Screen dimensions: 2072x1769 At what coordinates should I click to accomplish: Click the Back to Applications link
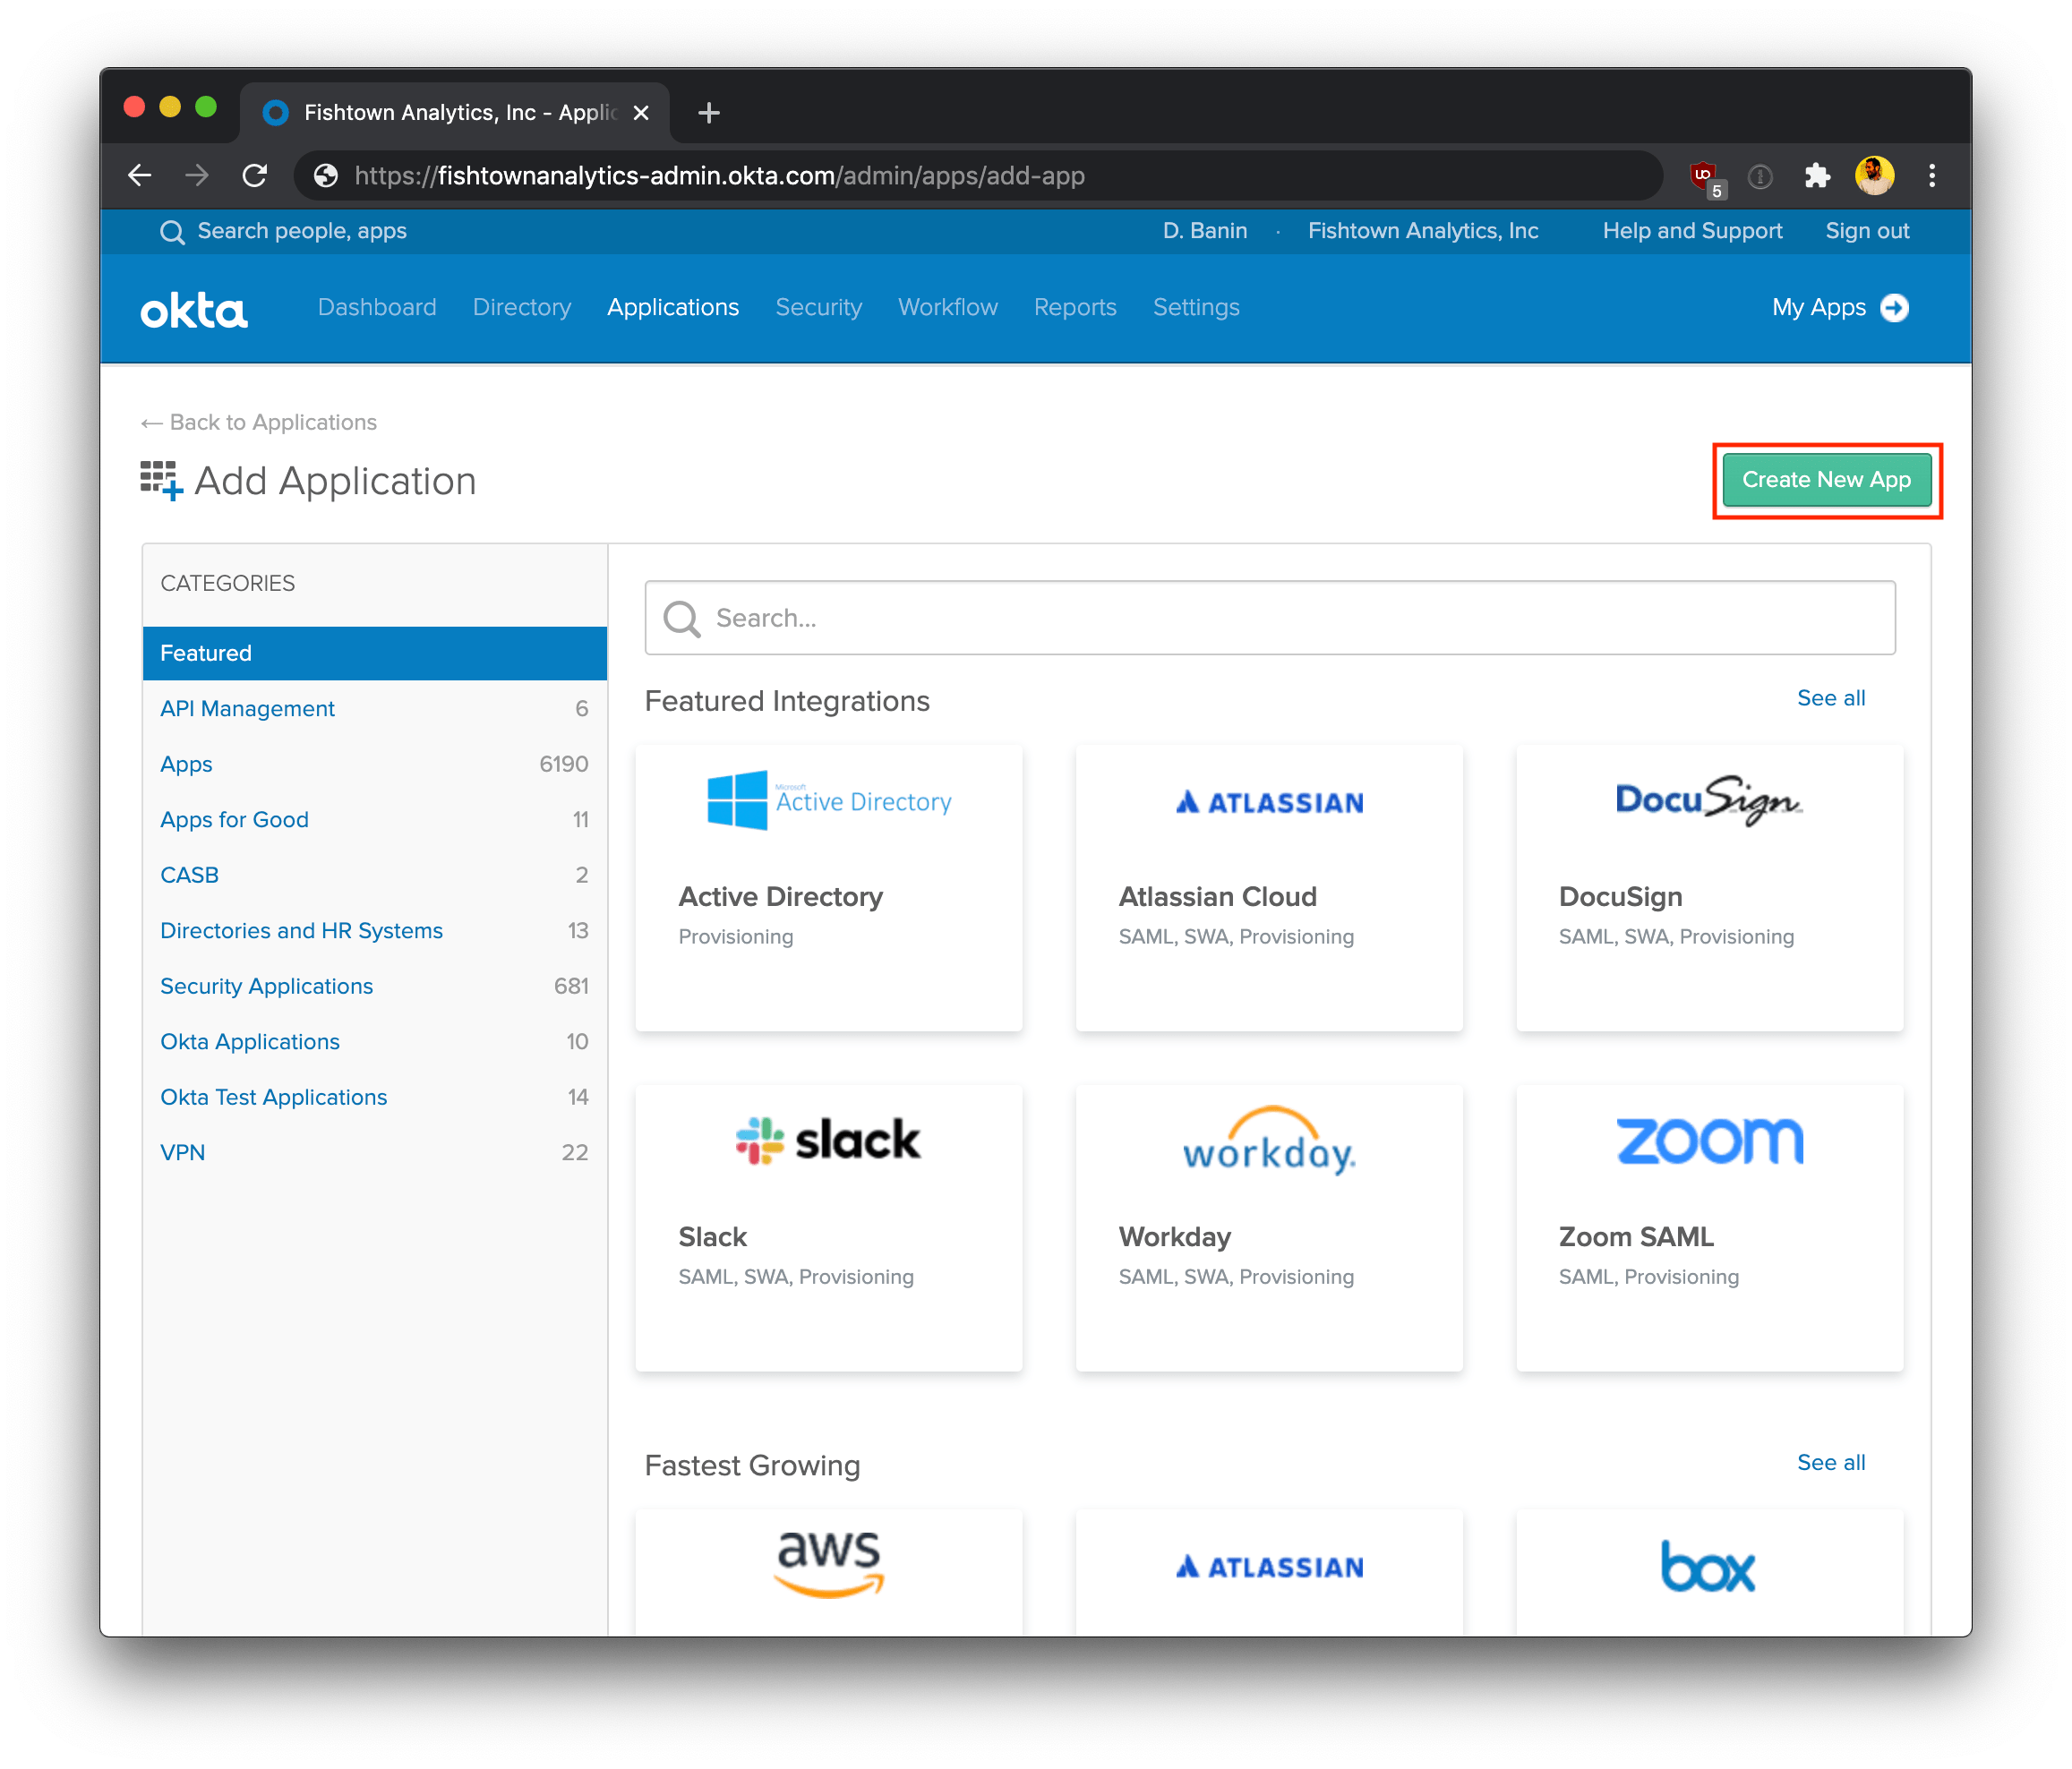pyautogui.click(x=259, y=422)
